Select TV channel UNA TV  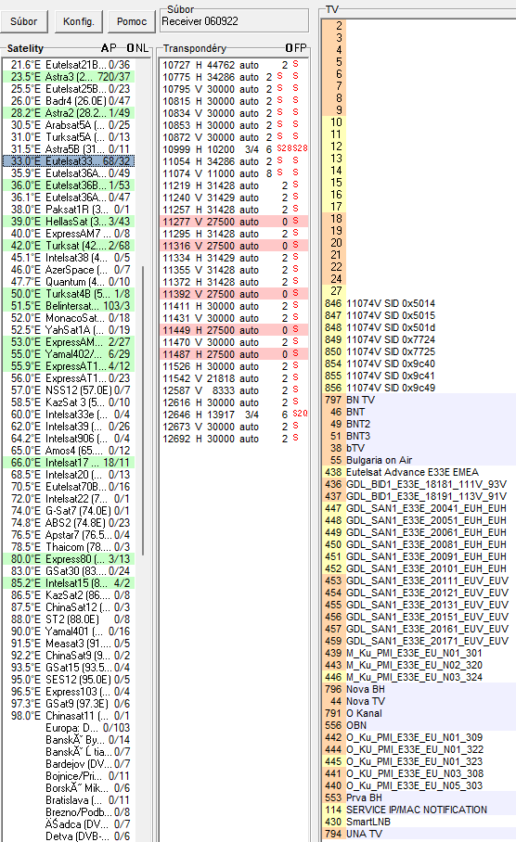[419, 834]
